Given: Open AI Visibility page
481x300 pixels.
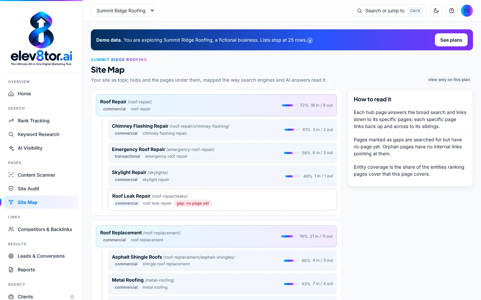Looking at the screenshot, I should 41,148.
